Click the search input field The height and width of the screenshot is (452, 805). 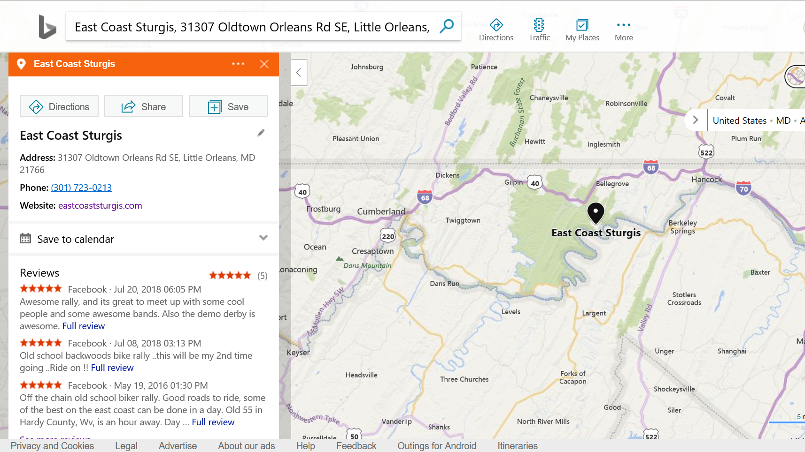click(252, 27)
